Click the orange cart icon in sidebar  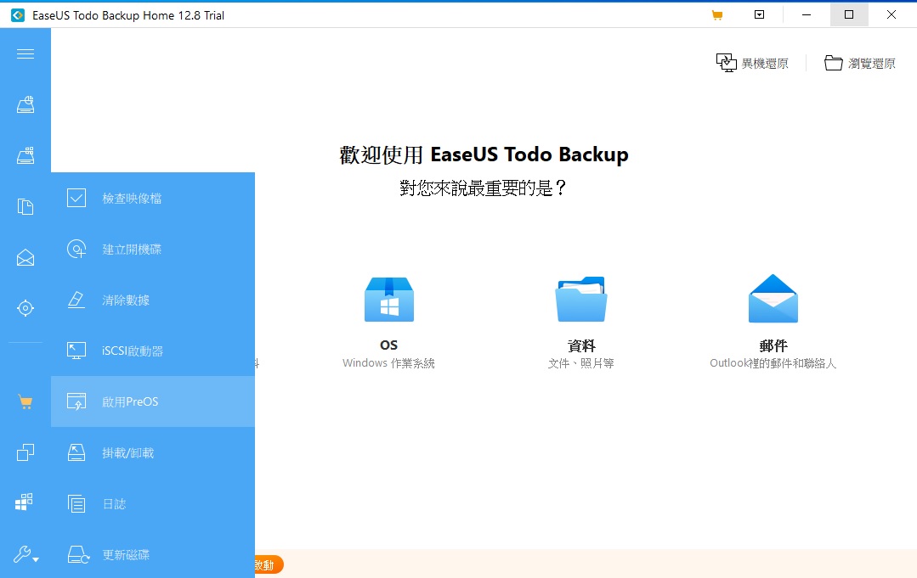pos(25,401)
